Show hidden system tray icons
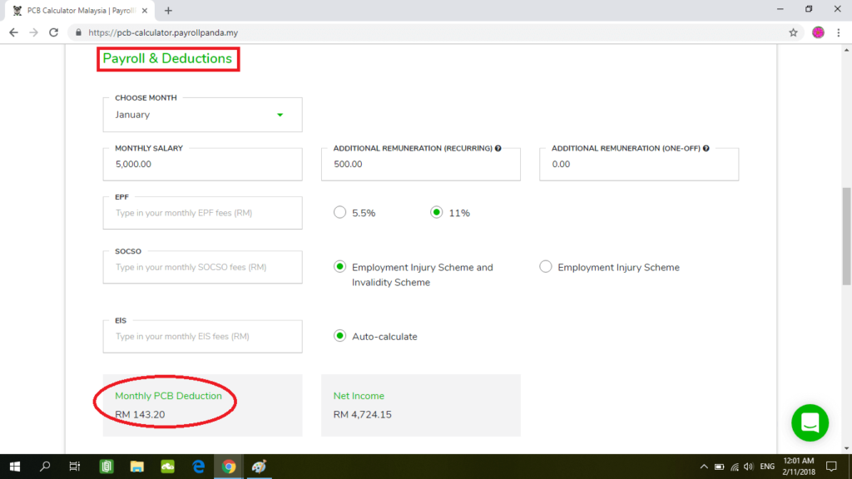The height and width of the screenshot is (479, 852). click(704, 467)
